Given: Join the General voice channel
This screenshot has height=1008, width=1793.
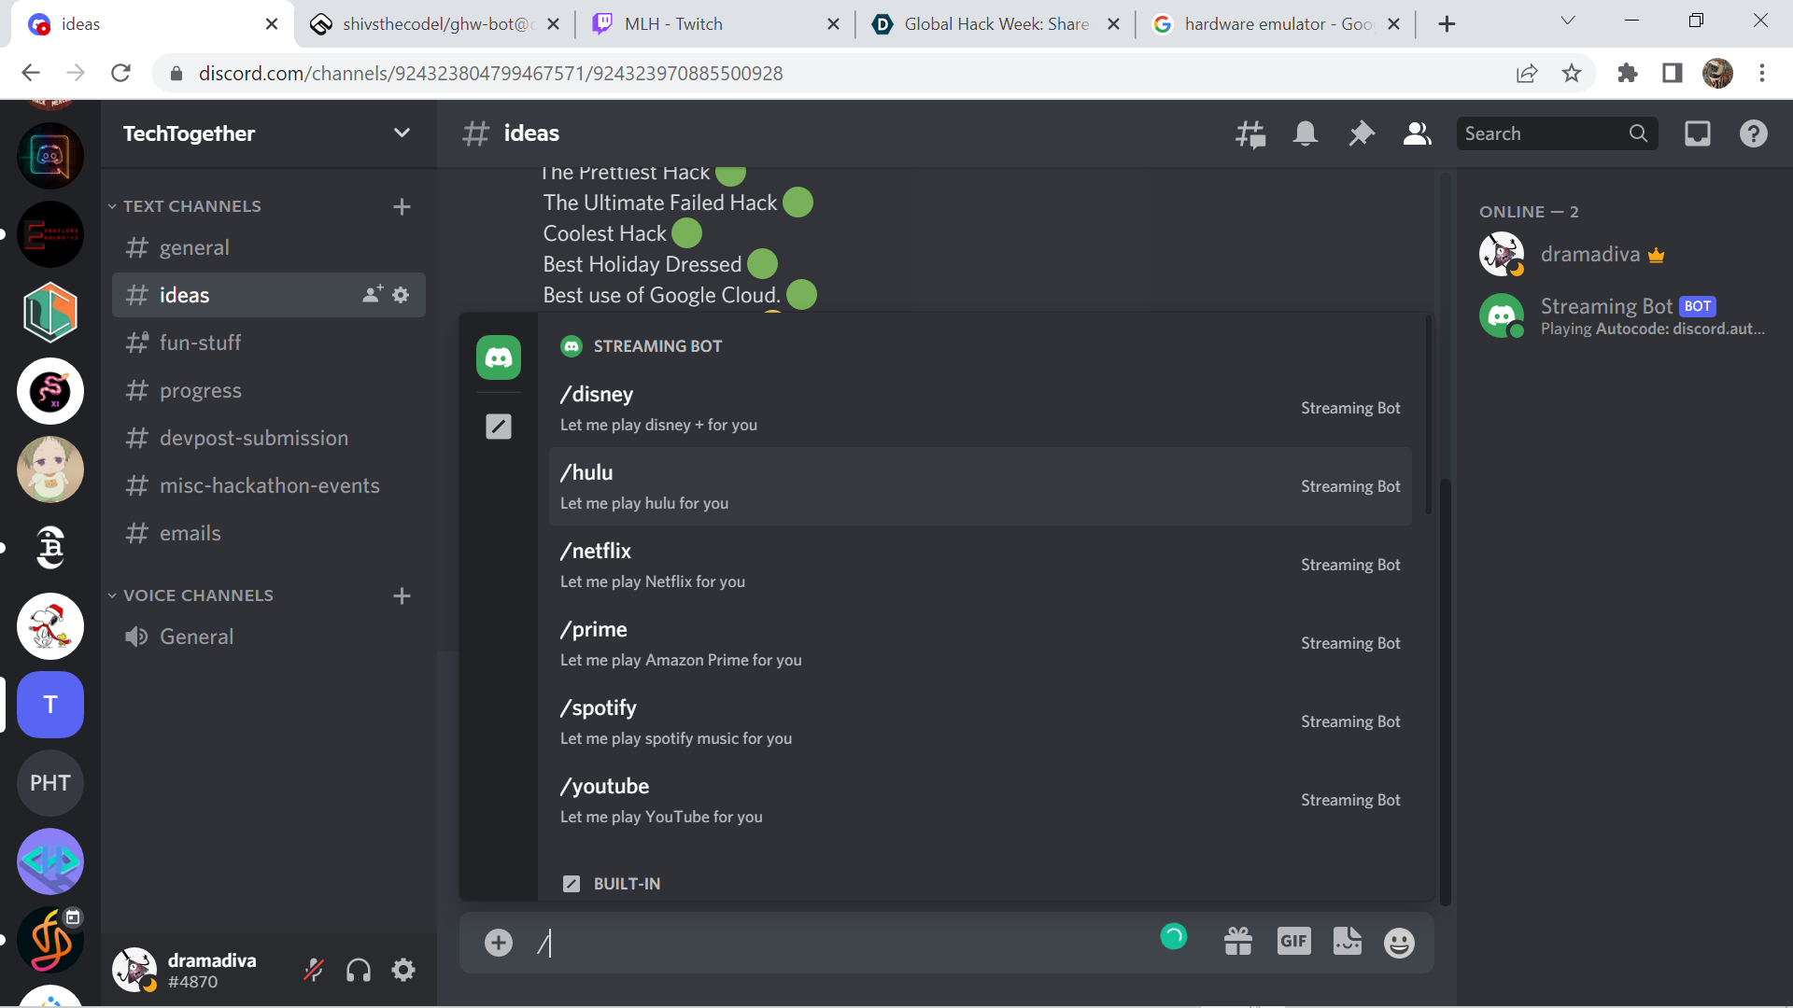Looking at the screenshot, I should (196, 637).
